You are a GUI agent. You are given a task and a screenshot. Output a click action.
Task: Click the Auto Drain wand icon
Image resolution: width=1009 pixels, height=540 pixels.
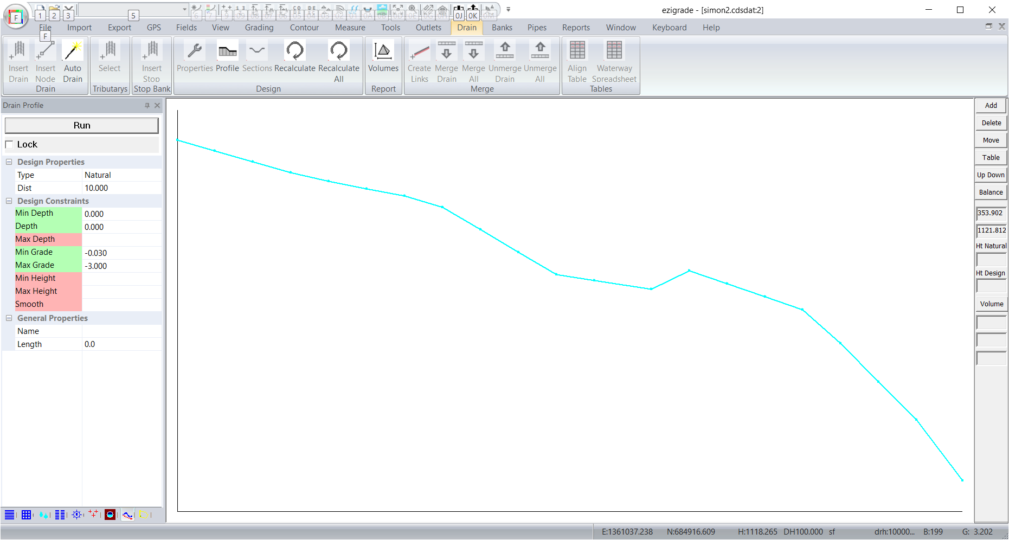[x=72, y=52]
